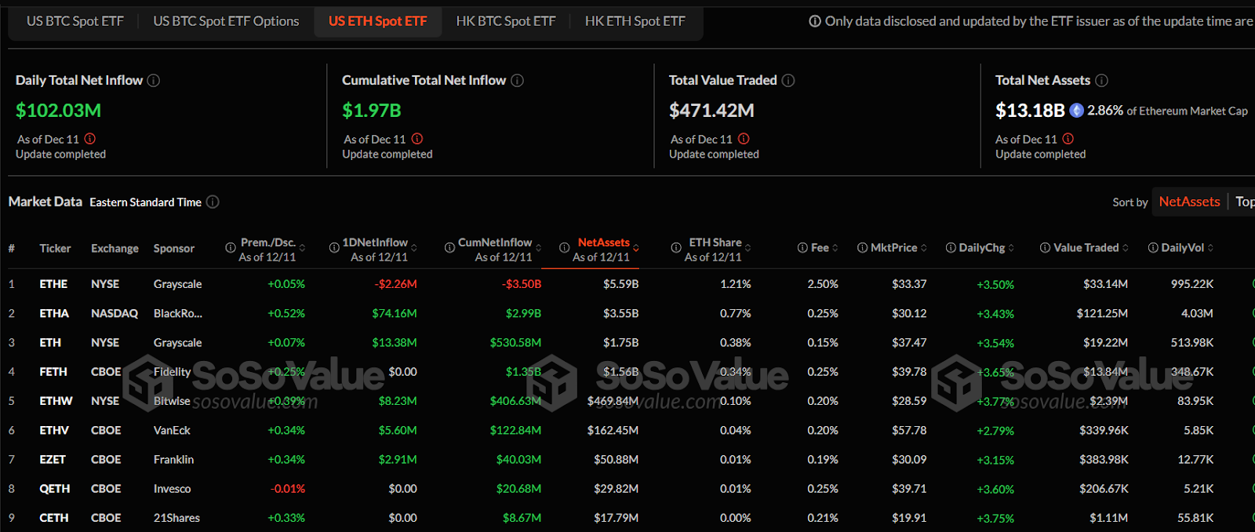Open the ETHE ticker row

click(53, 284)
